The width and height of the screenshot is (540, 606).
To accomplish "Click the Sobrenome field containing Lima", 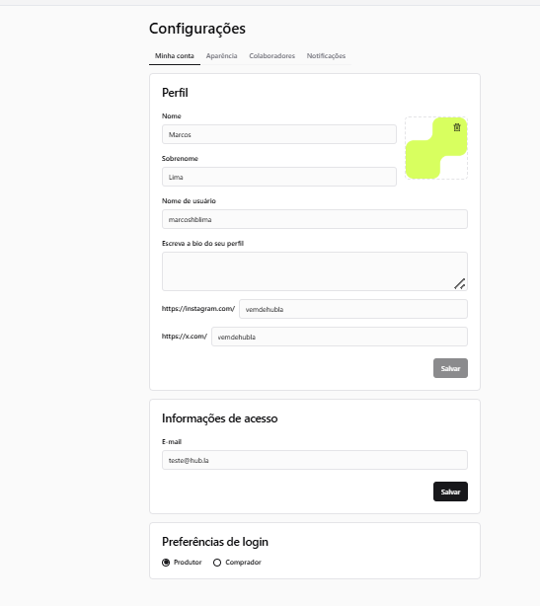I will pyautogui.click(x=279, y=177).
